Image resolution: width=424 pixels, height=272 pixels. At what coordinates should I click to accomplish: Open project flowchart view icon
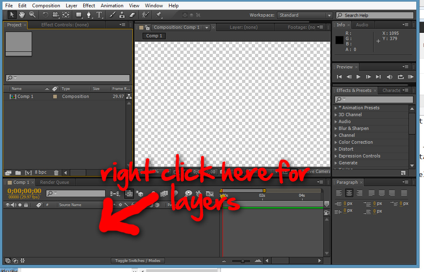129,96
